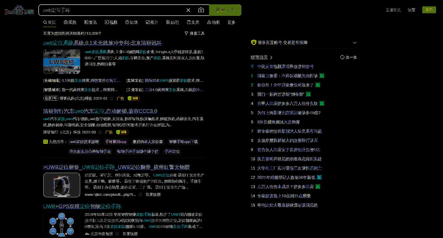Open UWB定位标签 杭州红警天物联 result

pyautogui.click(x=117, y=167)
